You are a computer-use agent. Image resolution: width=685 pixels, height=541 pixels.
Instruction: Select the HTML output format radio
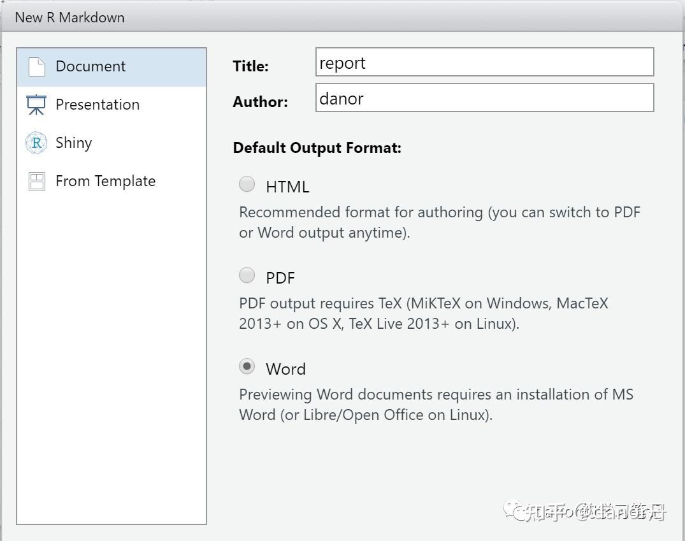click(247, 184)
